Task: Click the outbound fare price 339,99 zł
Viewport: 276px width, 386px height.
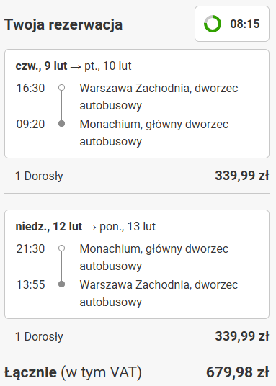Action: [x=241, y=176]
